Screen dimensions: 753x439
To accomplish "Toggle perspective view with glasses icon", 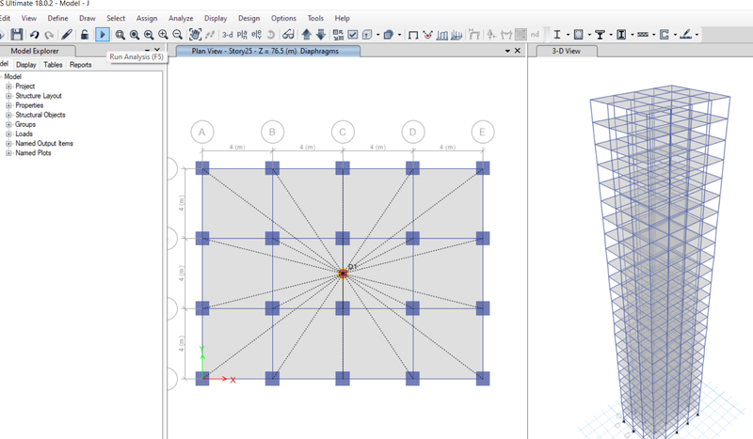I will (288, 35).
